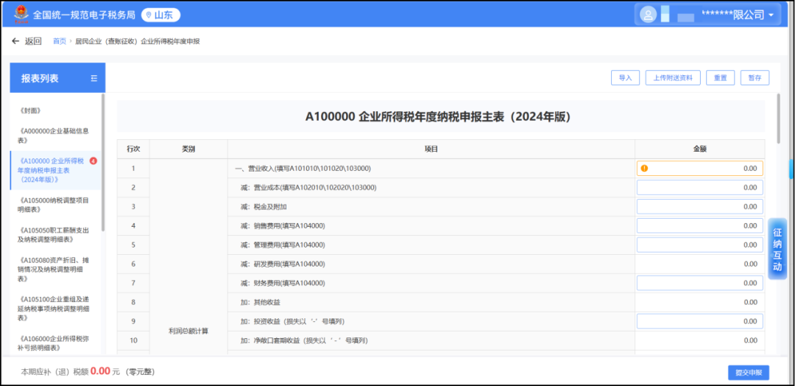Viewport: 795px width, 386px height.
Task: Open 《A106000企业所得税弥补亏损明细表》
Action: pos(54,343)
